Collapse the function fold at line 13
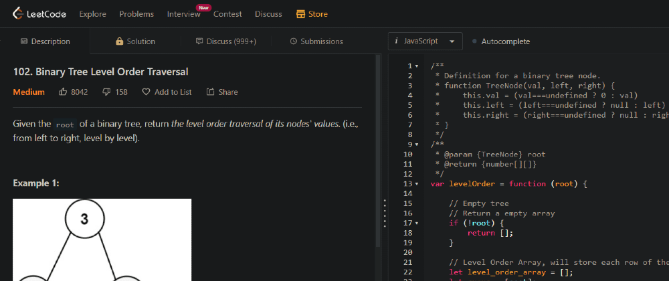Screen dimensions: 669x281 tap(416, 184)
